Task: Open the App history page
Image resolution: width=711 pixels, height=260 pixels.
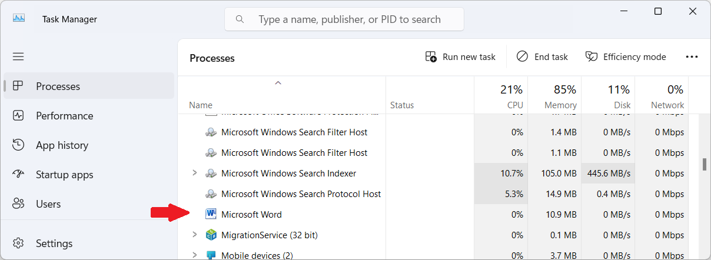Action: click(89, 145)
